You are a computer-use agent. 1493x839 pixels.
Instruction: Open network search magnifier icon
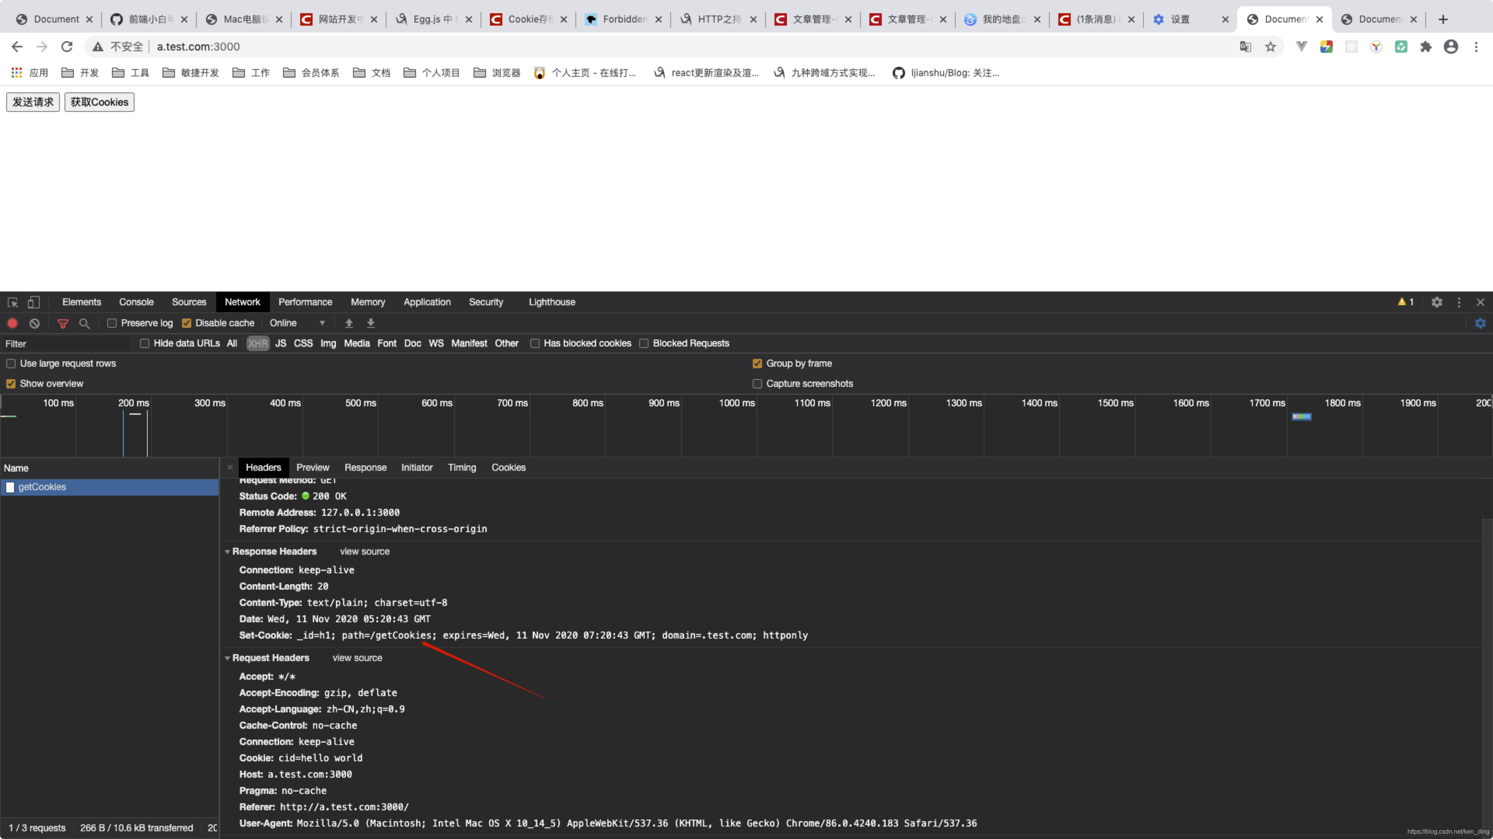click(x=85, y=323)
